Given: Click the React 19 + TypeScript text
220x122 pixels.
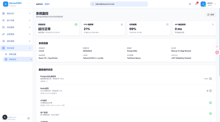Looking at the screenshot, I should (48, 58).
